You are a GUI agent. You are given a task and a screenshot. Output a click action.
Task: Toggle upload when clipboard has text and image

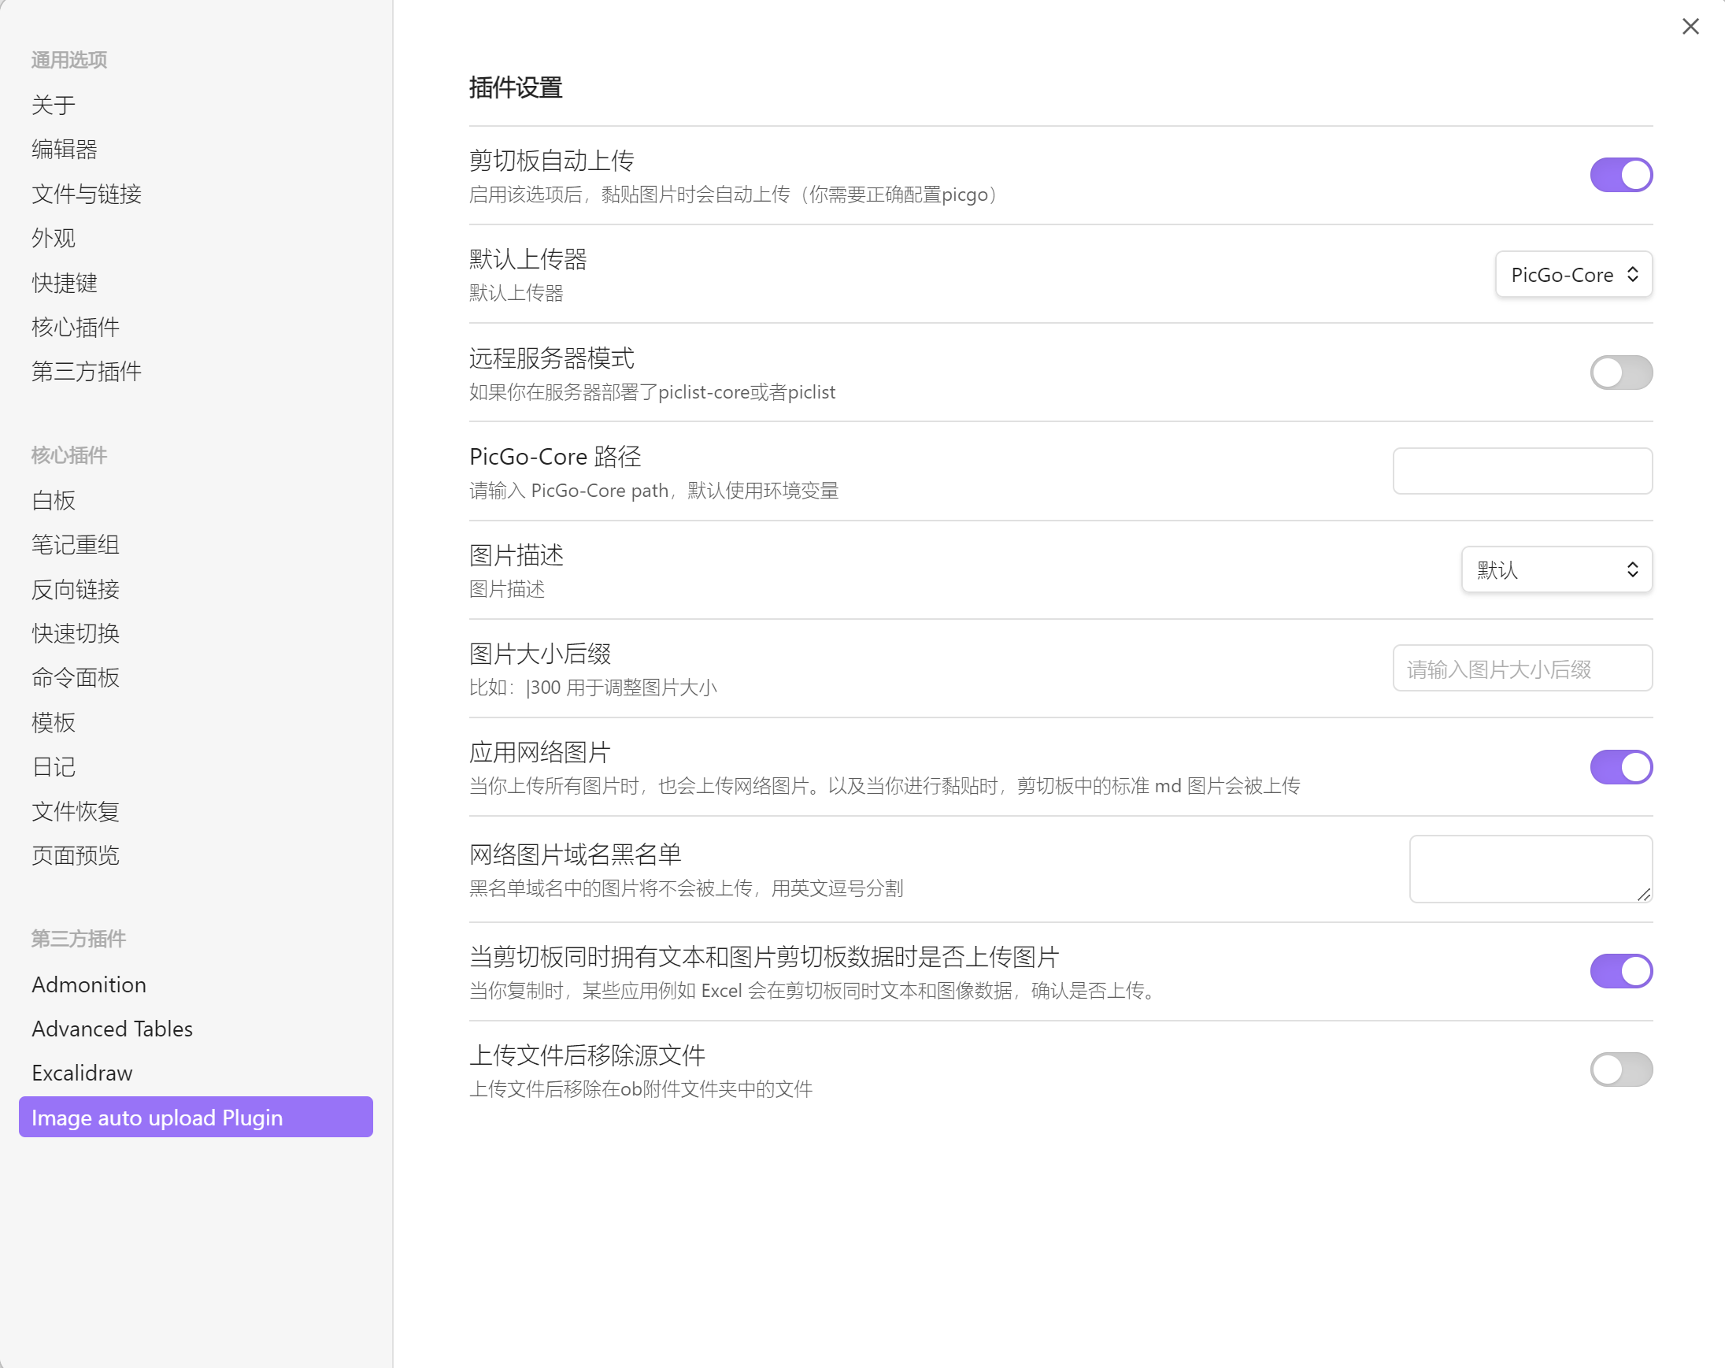coord(1620,971)
